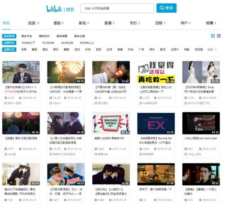This screenshot has width=226, height=204.
Task: Select 全部时长 duration filter
Action: [9, 43]
